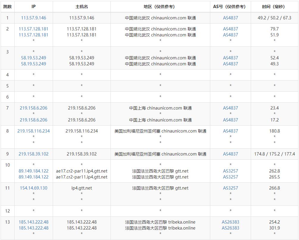
Task: Select the region text in hop 9 row
Action: [160, 154]
